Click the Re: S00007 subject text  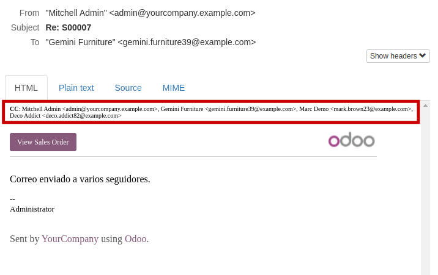[x=68, y=27]
